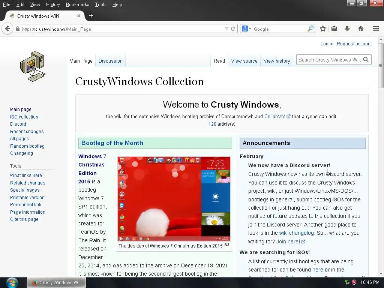The image size is (384, 288).
Task: Click the Join here! Discord link
Action: click(x=291, y=241)
